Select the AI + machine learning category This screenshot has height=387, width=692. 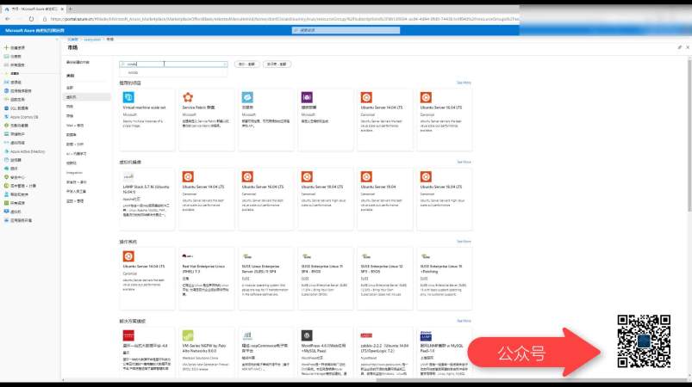[77, 154]
